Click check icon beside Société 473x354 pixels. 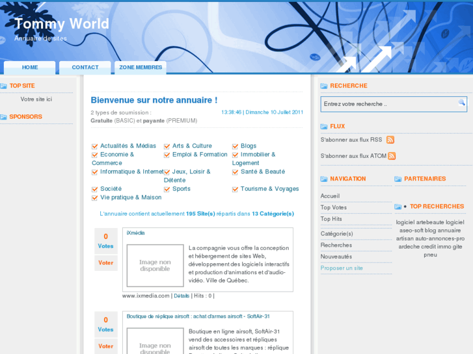coord(94,189)
